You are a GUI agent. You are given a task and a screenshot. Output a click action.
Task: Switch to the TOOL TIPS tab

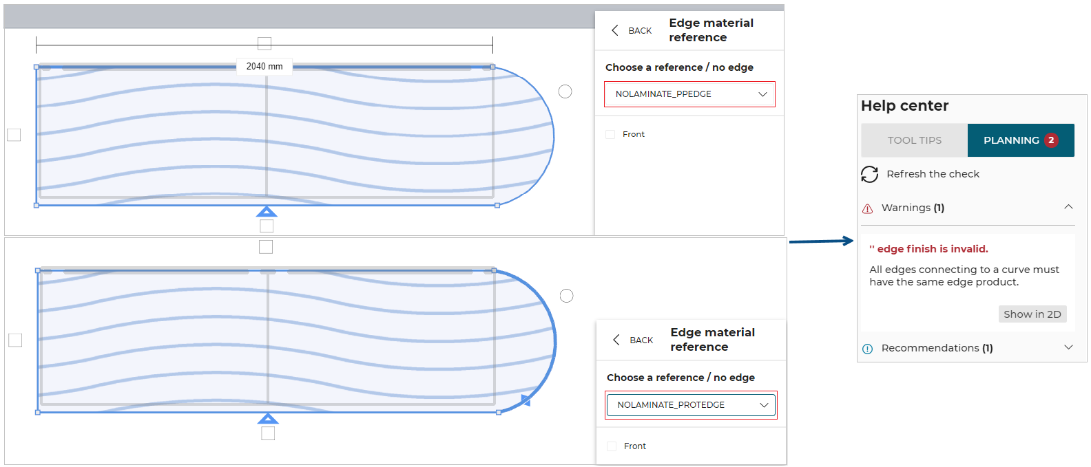[x=914, y=140]
